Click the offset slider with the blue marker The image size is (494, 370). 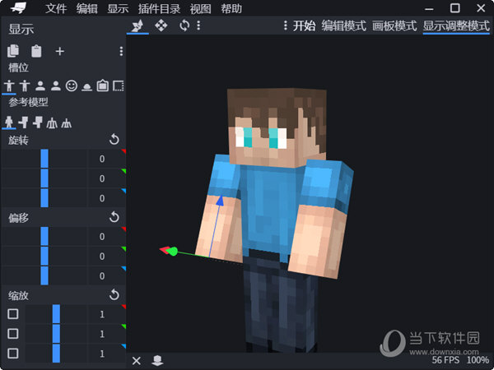click(44, 275)
